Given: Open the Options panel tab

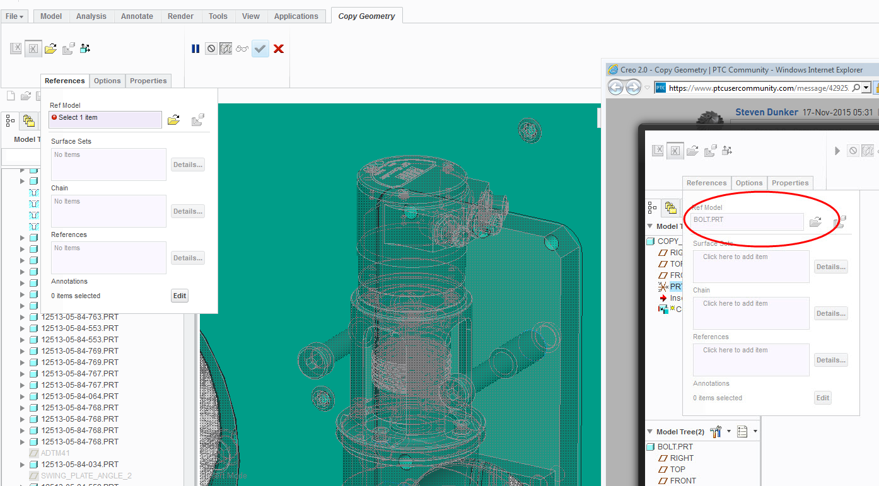Looking at the screenshot, I should click(107, 81).
